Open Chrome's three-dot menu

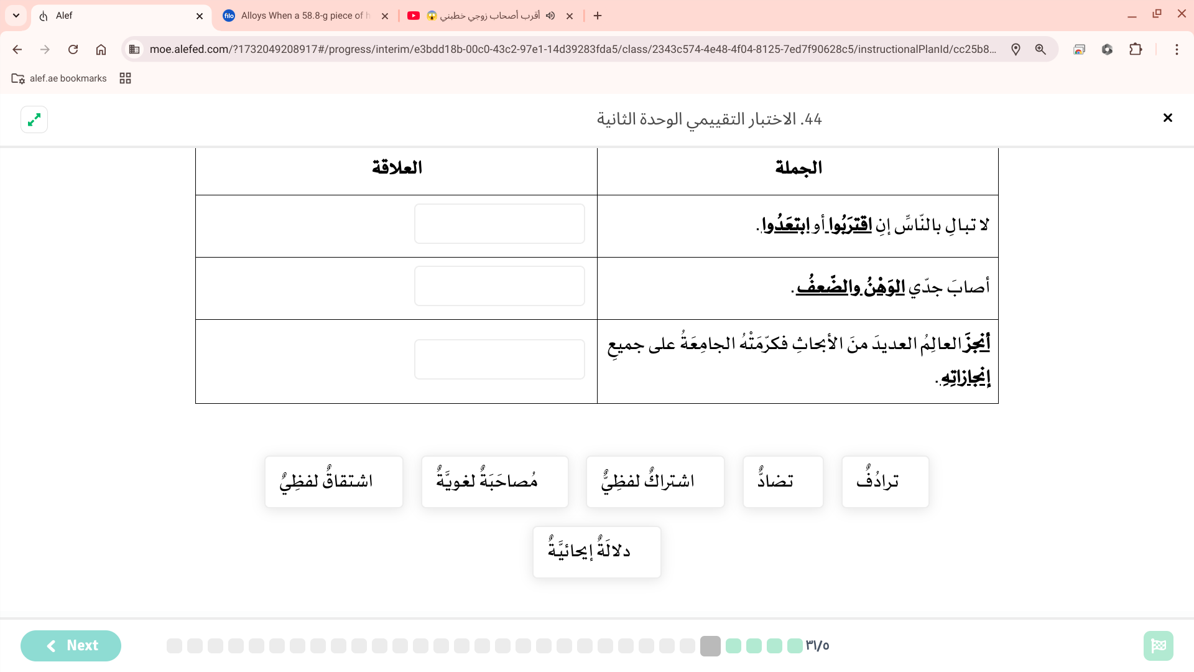pos(1177,50)
